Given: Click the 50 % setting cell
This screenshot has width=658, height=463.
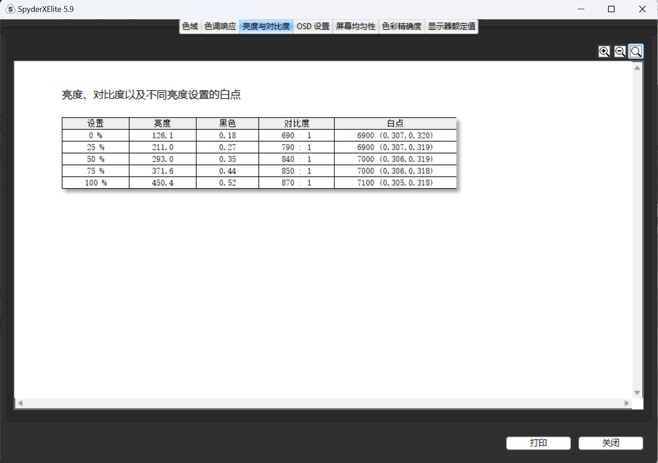Looking at the screenshot, I should pyautogui.click(x=96, y=159).
